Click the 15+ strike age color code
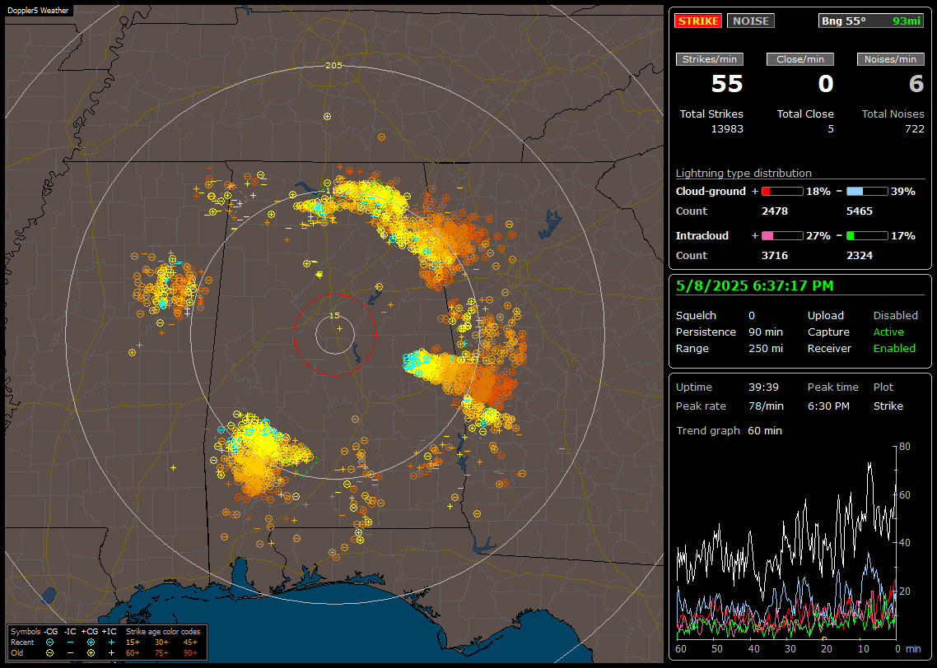 pyautogui.click(x=133, y=642)
